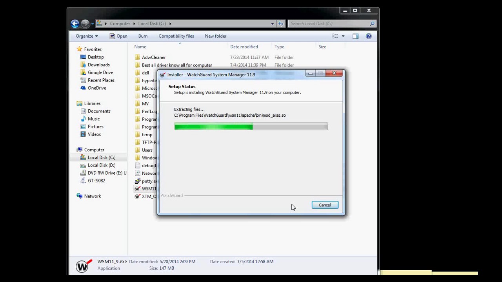Click the change view icon
Screen dimensions: 502x282
(x=335, y=36)
